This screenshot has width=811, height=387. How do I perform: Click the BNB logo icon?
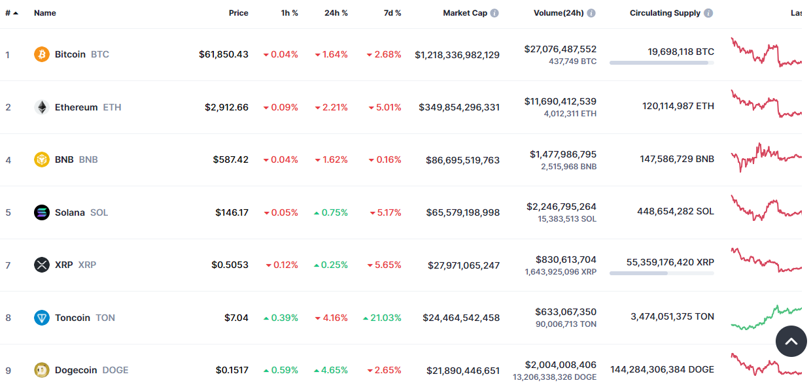point(42,160)
